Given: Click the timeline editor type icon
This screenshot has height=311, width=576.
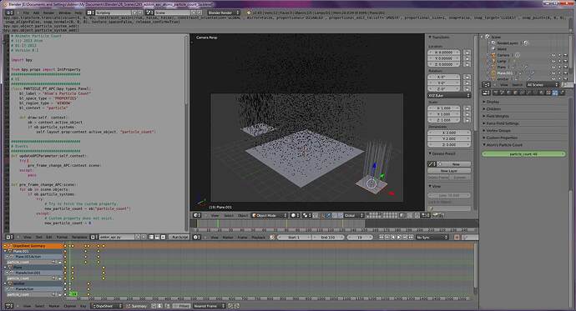Looking at the screenshot, I should click(196, 238).
